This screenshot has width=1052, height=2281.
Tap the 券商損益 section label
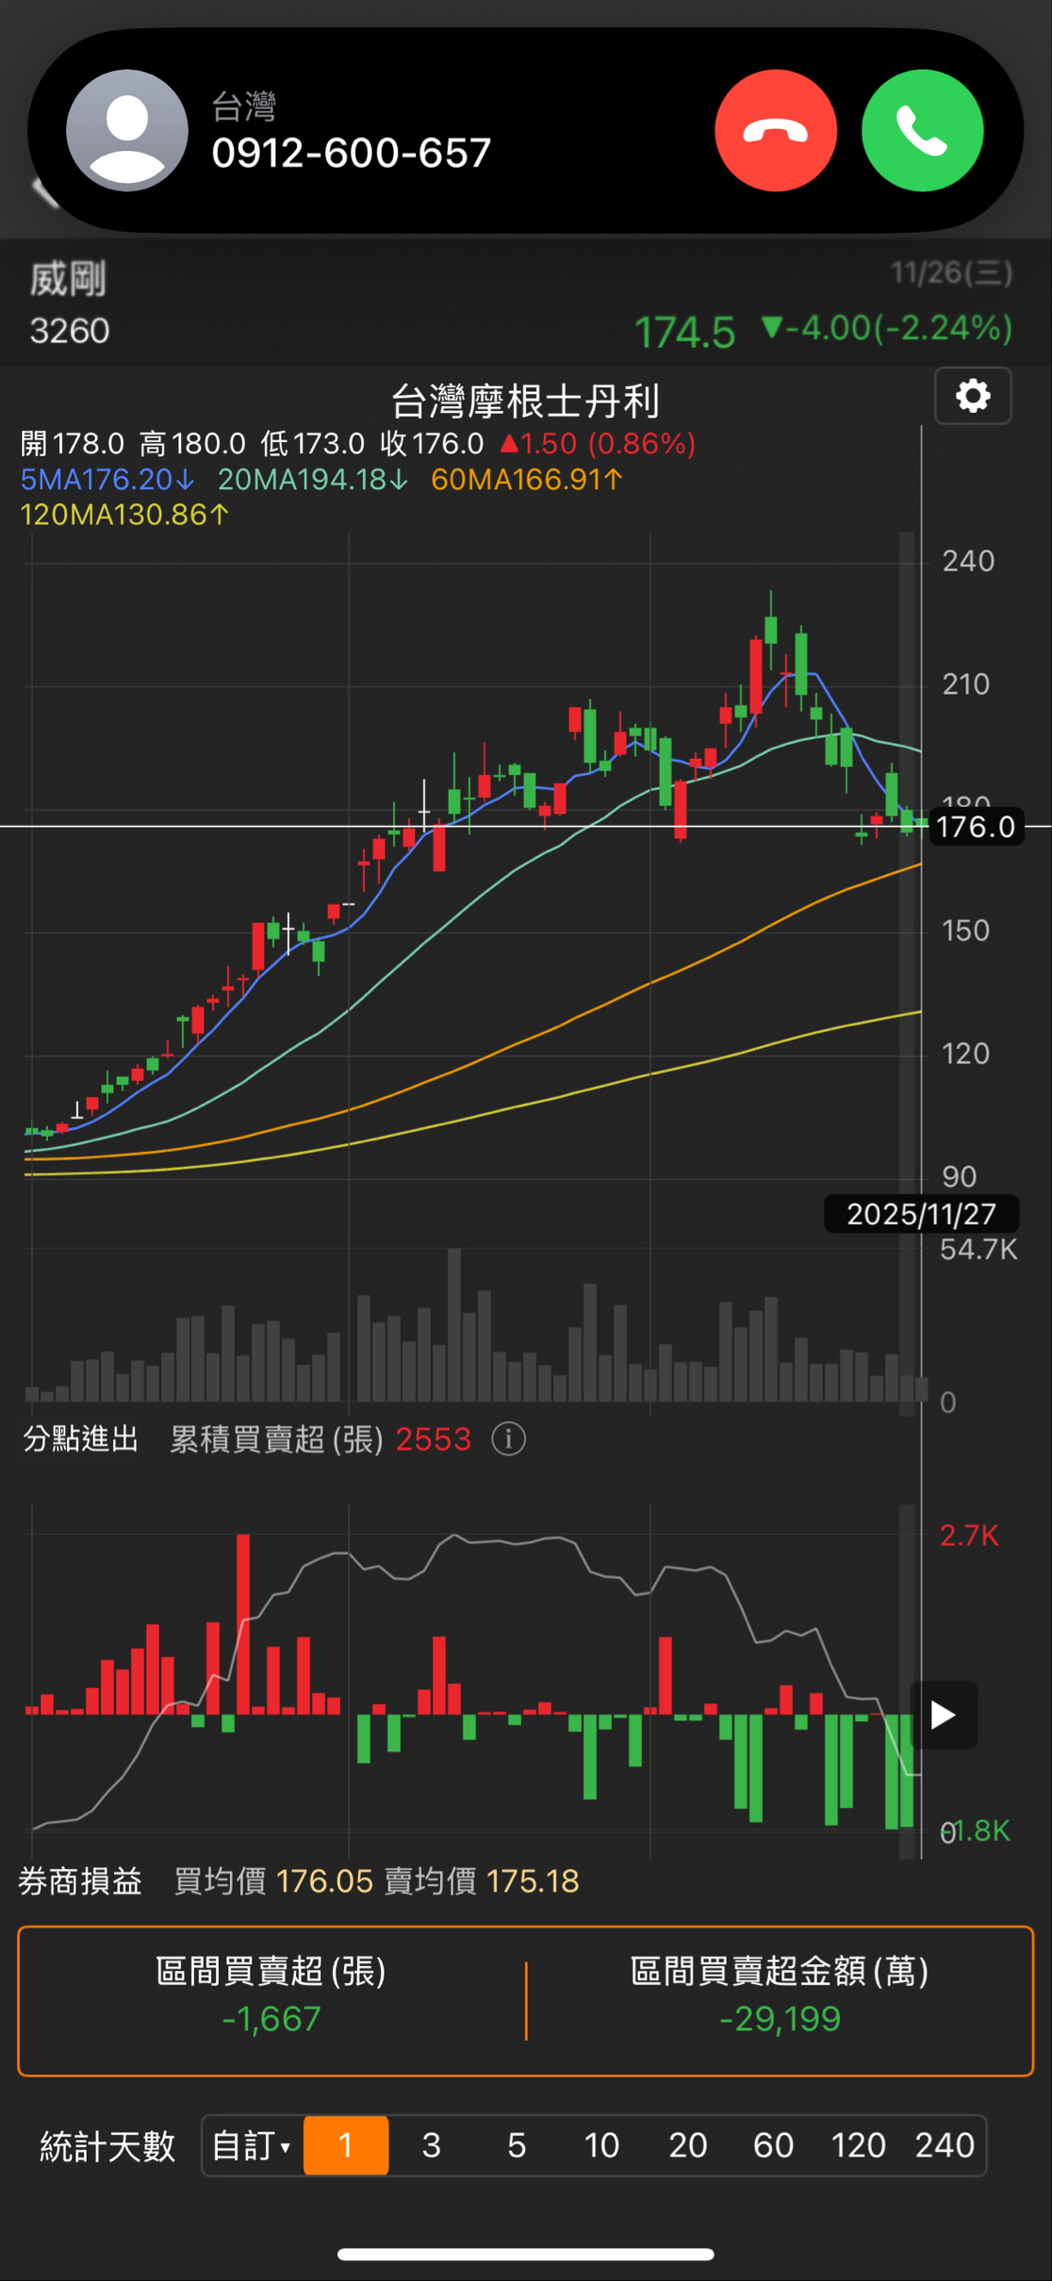[x=81, y=1881]
